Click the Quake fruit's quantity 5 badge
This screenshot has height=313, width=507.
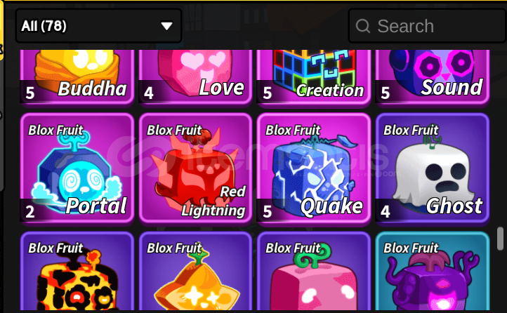[x=267, y=211]
